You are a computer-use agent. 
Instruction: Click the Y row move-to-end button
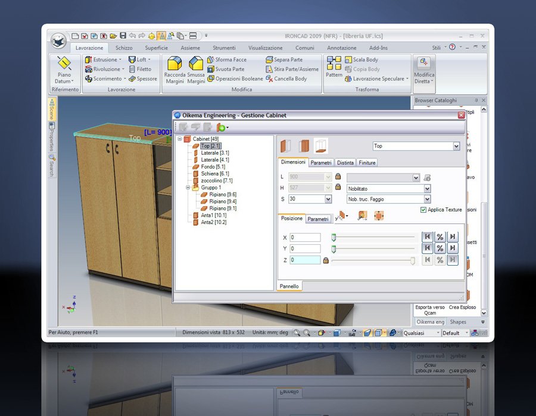point(453,248)
